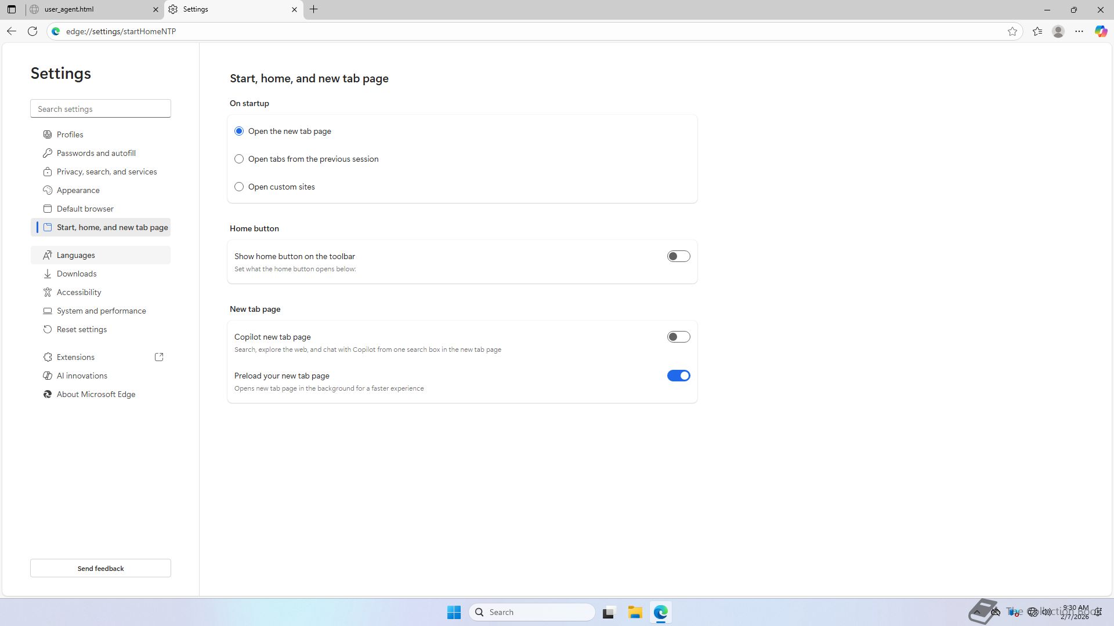Click the Send feedback button

tap(100, 568)
